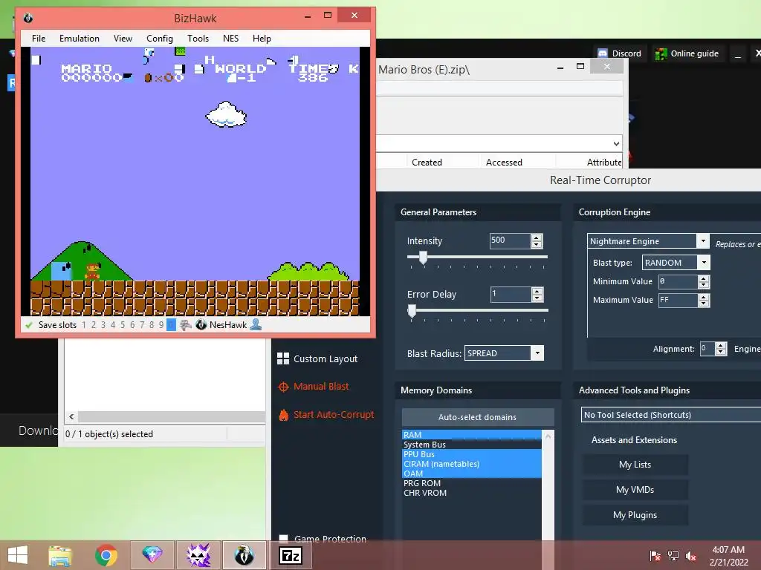Open the NES menu
The image size is (761, 570).
(x=230, y=39)
